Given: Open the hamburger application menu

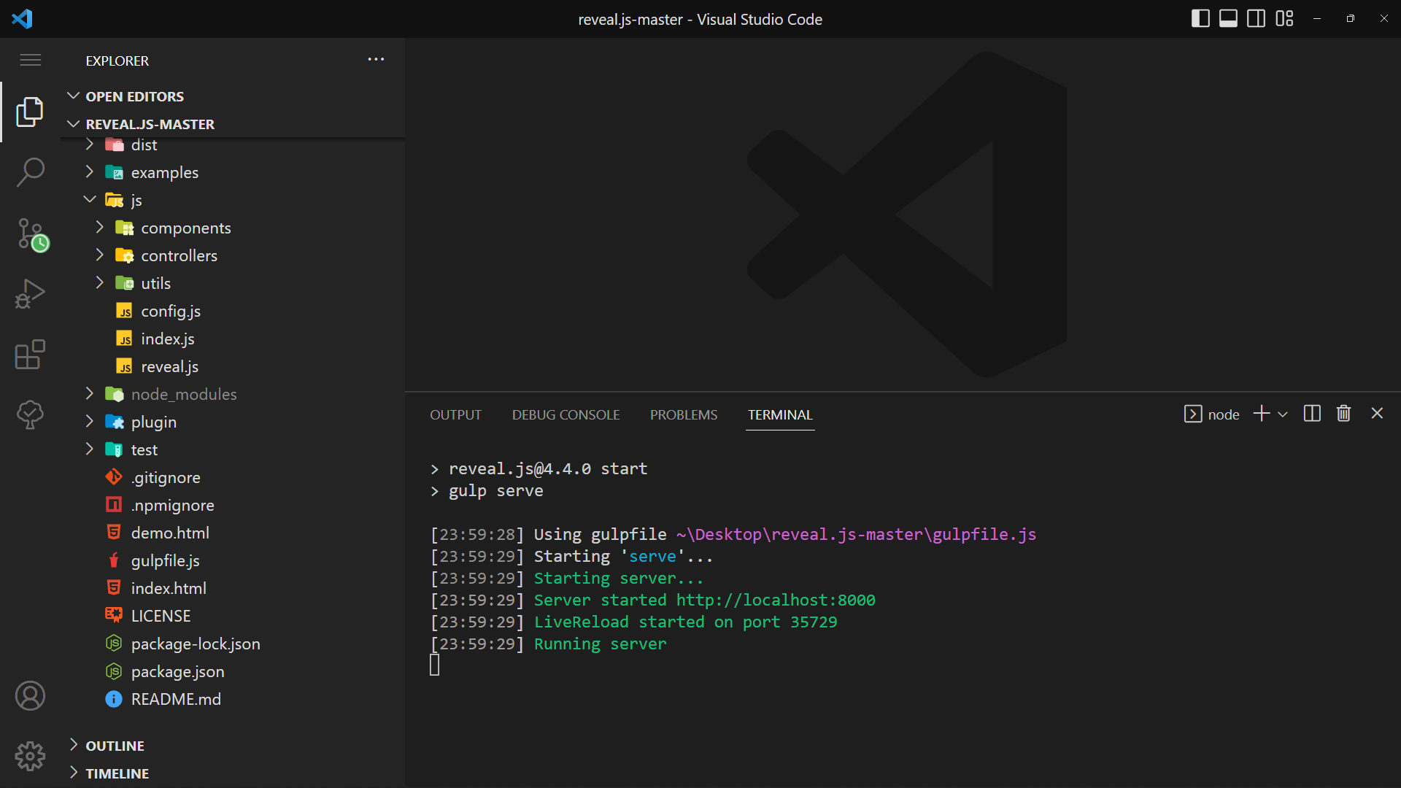Looking at the screenshot, I should tap(30, 60).
